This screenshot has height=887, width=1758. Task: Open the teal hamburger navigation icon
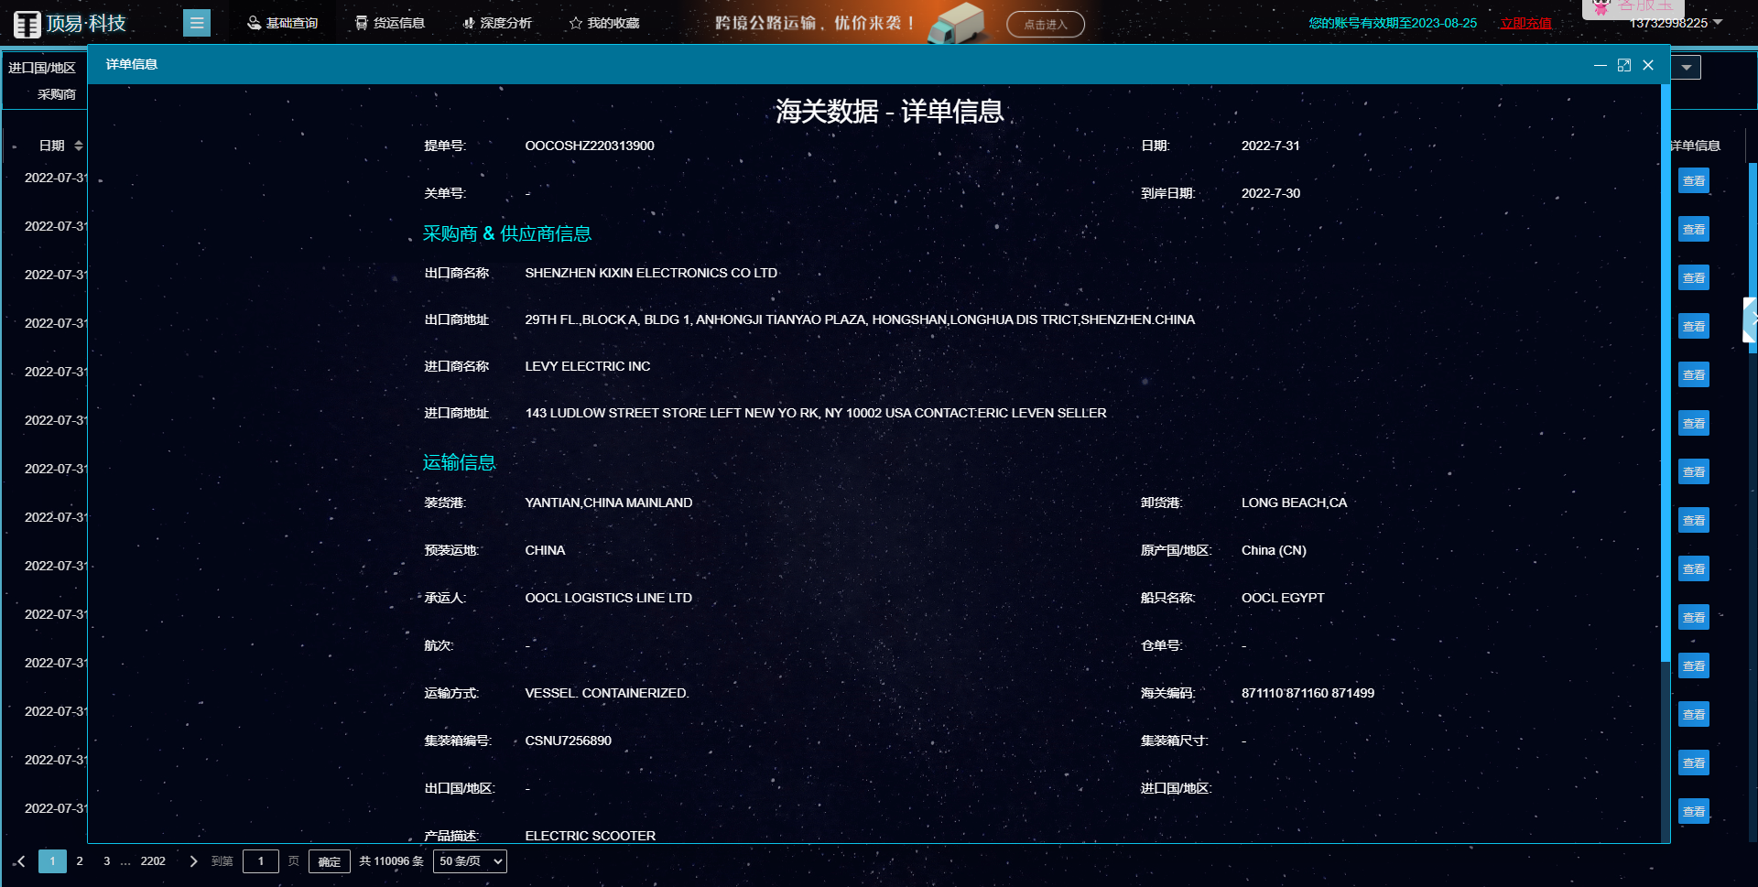point(196,22)
